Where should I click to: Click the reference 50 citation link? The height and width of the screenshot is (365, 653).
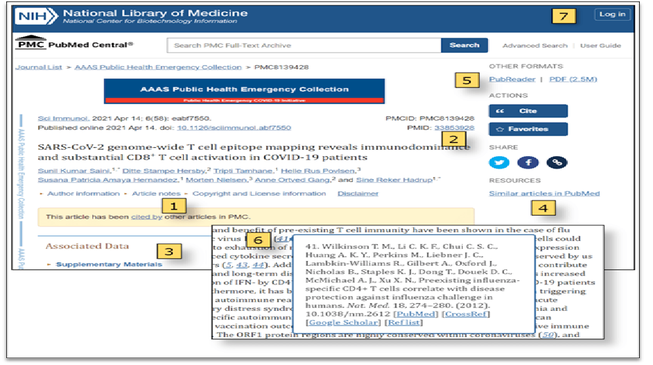pos(548,334)
